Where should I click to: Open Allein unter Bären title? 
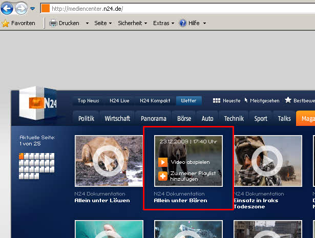click(180, 201)
